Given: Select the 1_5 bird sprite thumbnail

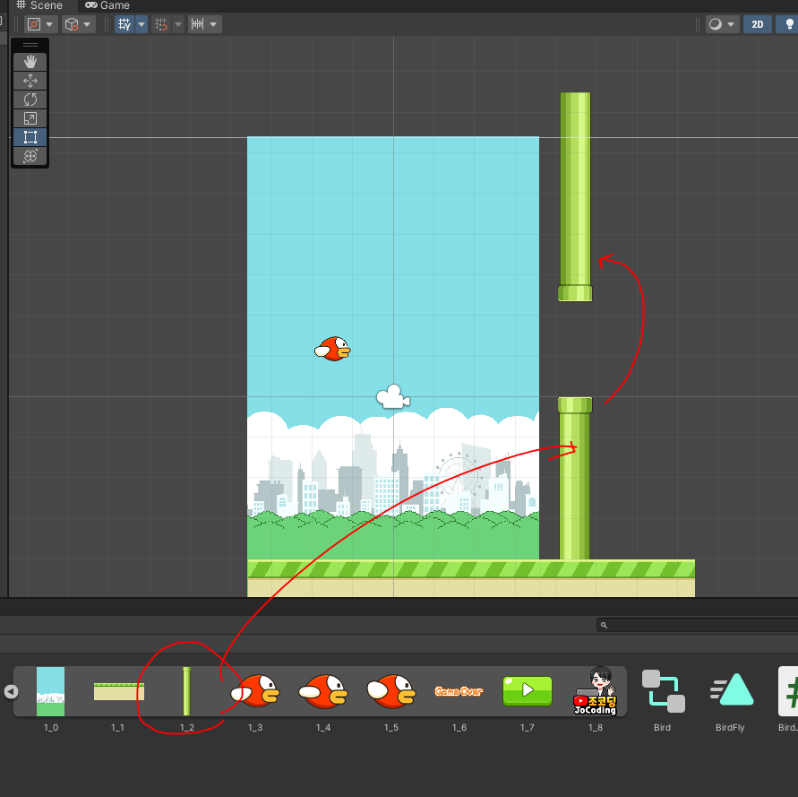Looking at the screenshot, I should [391, 691].
